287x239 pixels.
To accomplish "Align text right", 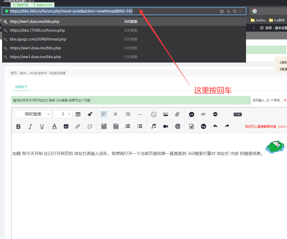I will [x=128, y=114].
